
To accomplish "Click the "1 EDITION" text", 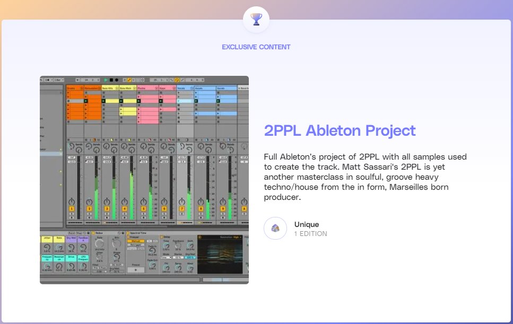I will tap(310, 234).
